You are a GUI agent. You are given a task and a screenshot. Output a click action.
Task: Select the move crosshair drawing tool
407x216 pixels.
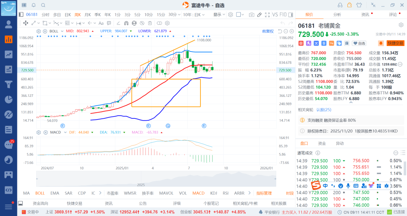tap(26, 23)
